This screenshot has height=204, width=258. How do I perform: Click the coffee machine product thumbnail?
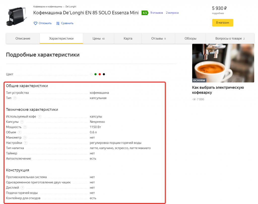(x=16, y=16)
